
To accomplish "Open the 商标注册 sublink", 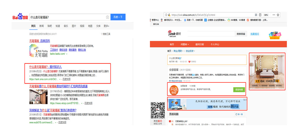I will tap(63, 50).
